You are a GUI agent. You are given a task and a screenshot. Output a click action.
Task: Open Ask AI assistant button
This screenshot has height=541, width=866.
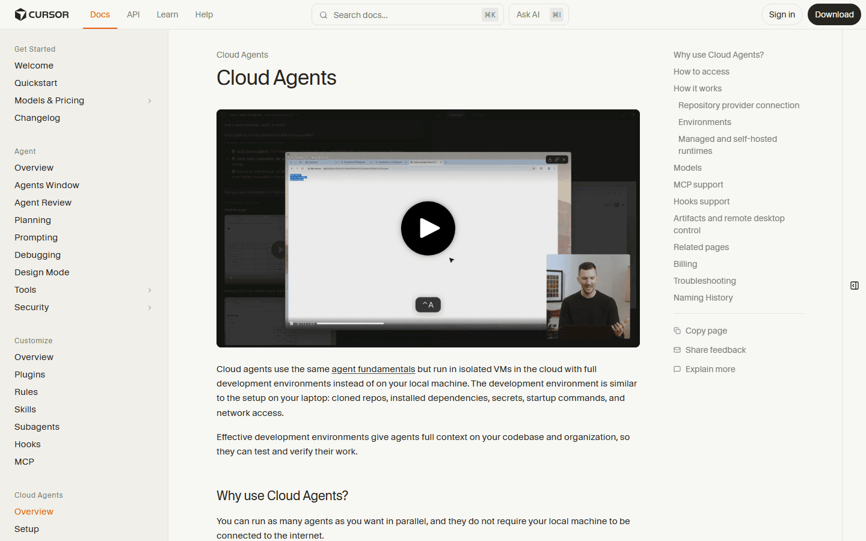click(x=539, y=14)
